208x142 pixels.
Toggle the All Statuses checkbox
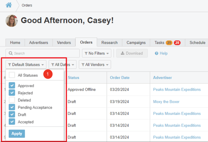[x=12, y=75]
